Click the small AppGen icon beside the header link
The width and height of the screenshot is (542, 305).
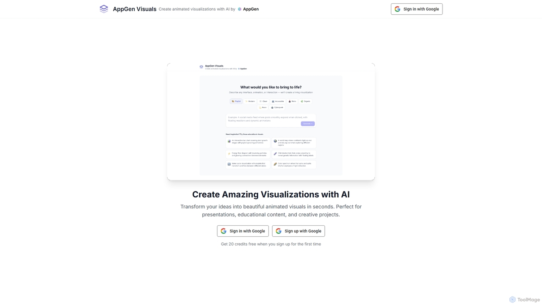240,9
